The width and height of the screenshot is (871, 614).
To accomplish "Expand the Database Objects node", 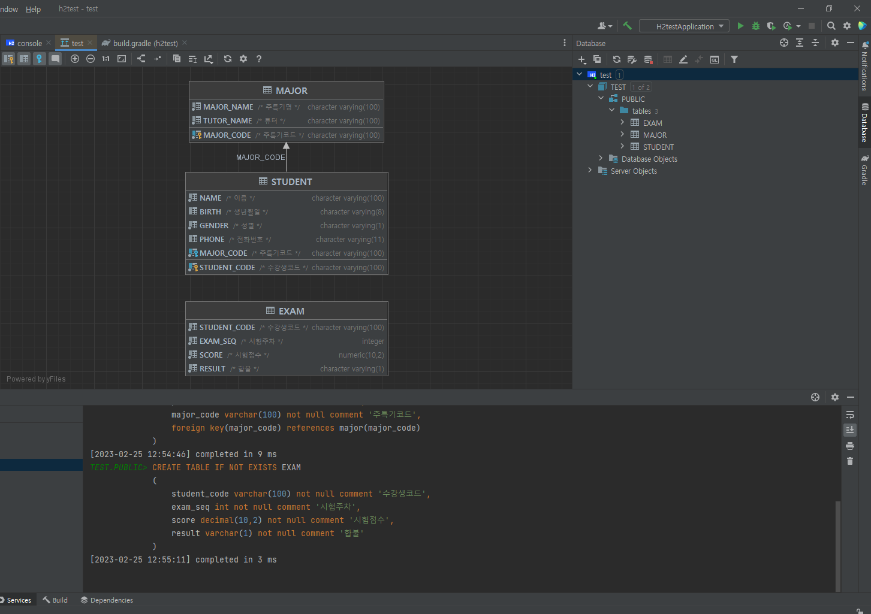I will [601, 159].
